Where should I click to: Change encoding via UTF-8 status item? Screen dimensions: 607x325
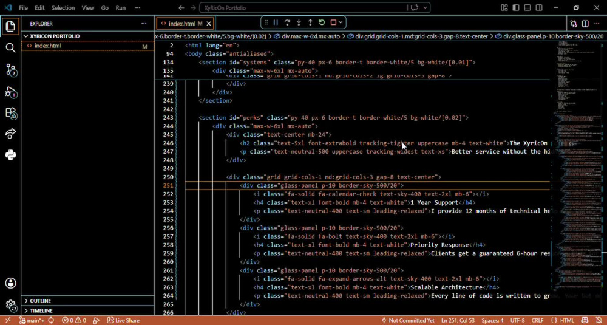pyautogui.click(x=518, y=320)
